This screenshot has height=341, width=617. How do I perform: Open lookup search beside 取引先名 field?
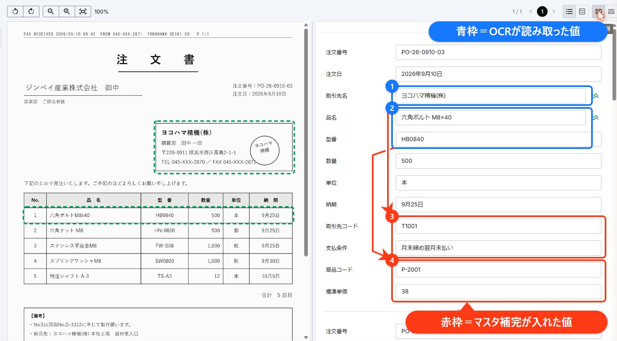tap(595, 96)
